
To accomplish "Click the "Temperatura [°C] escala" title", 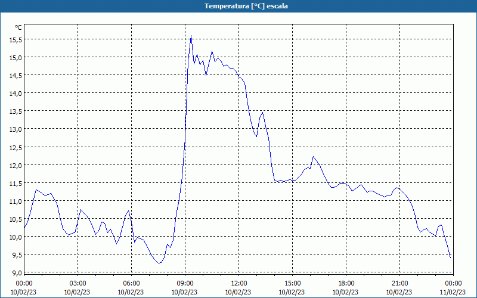I will tap(246, 6).
